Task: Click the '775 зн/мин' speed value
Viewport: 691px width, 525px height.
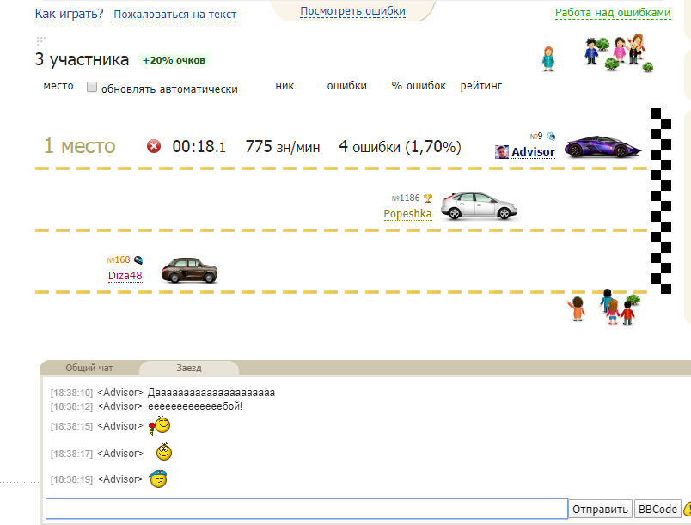Action: tap(283, 147)
